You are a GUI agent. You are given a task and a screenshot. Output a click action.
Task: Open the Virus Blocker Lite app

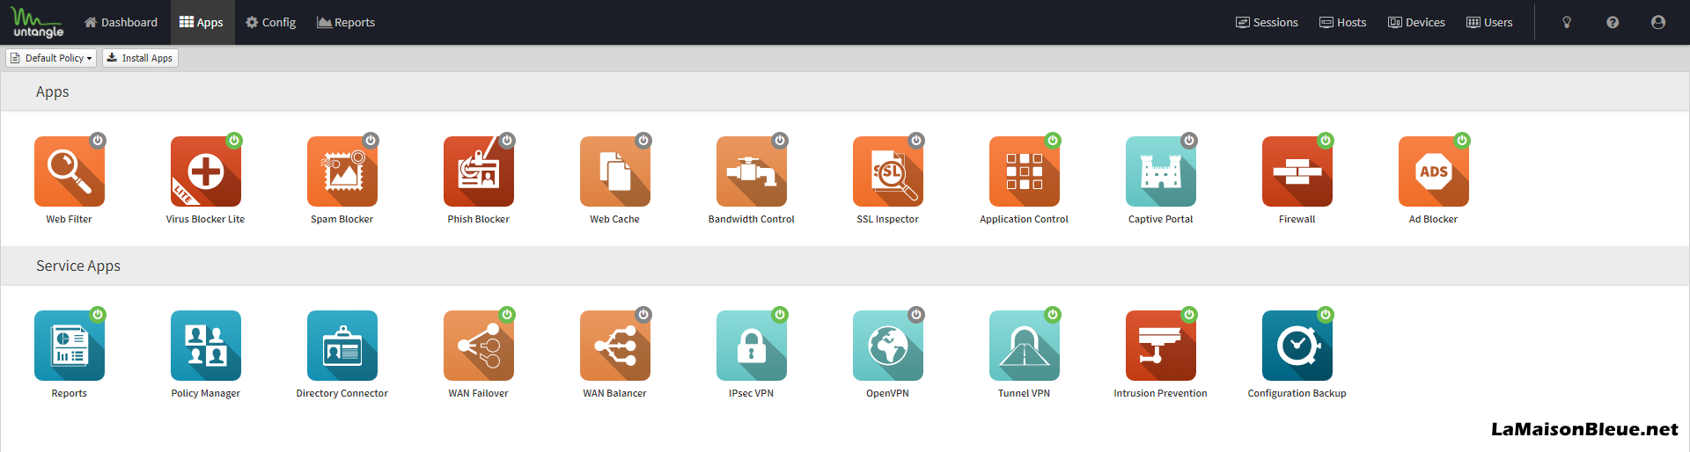click(x=206, y=171)
